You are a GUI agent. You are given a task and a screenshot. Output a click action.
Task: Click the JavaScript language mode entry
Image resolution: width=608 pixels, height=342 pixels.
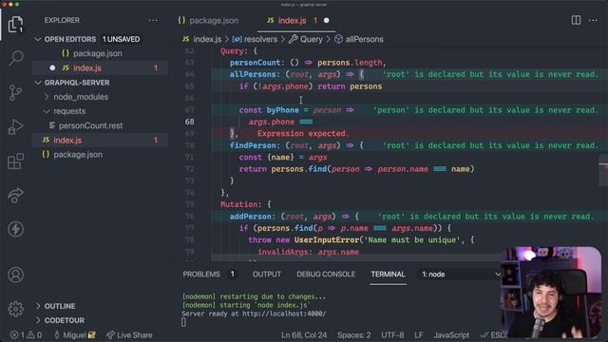point(451,335)
